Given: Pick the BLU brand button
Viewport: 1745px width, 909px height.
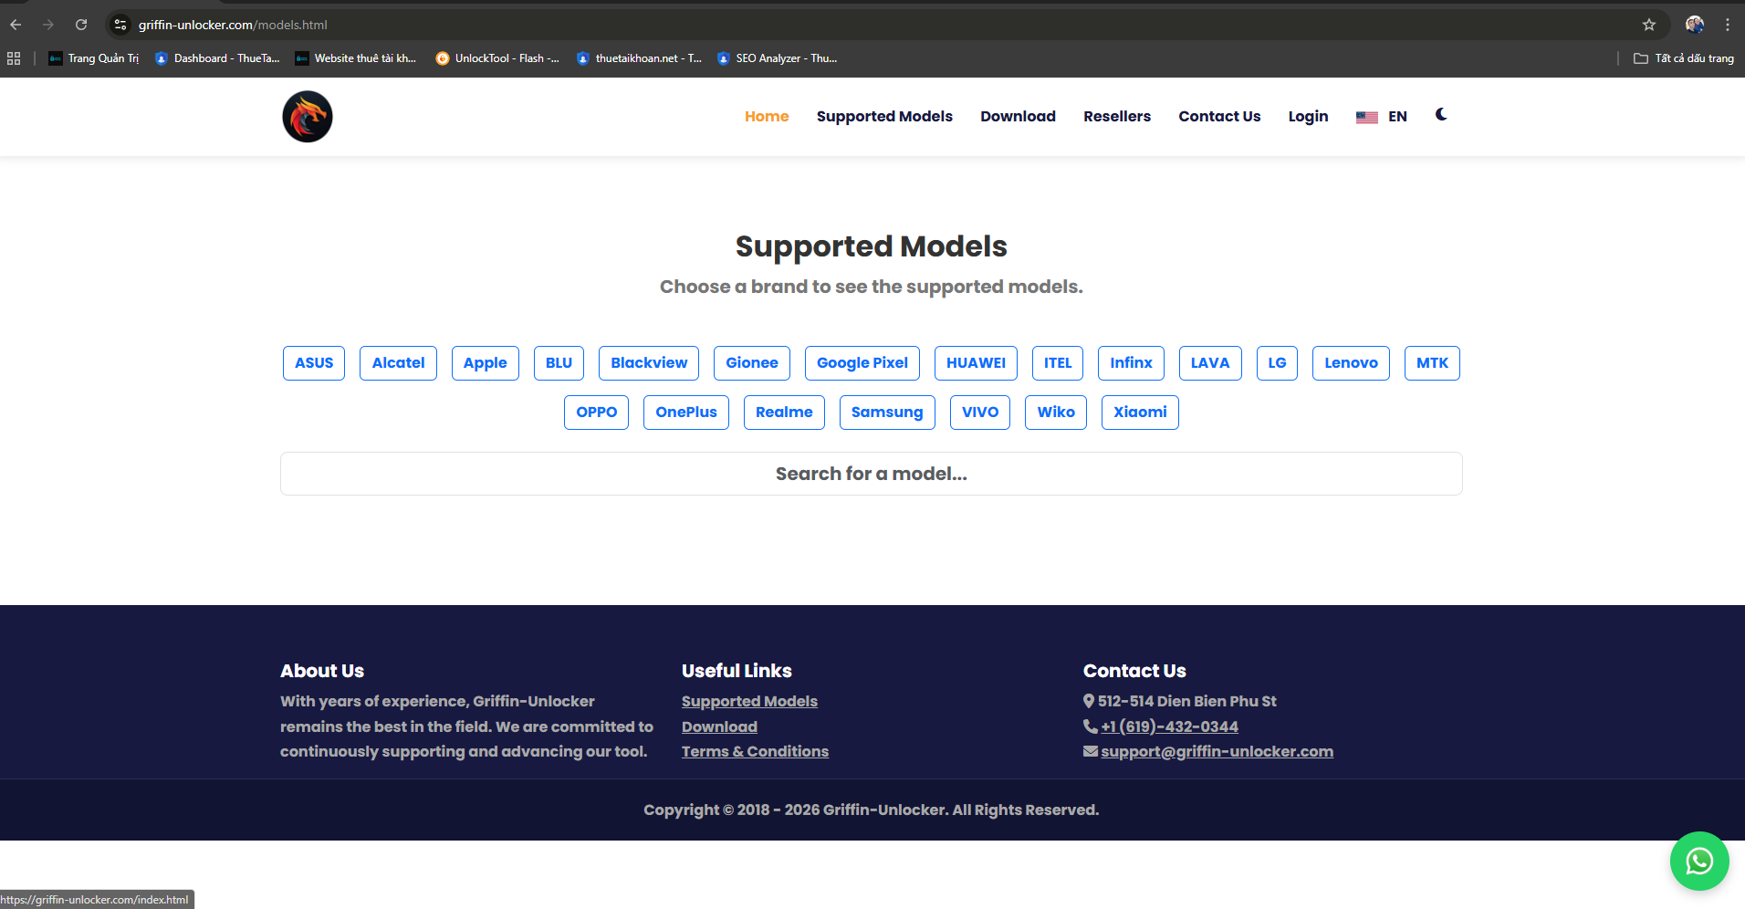Looking at the screenshot, I should tap(559, 363).
